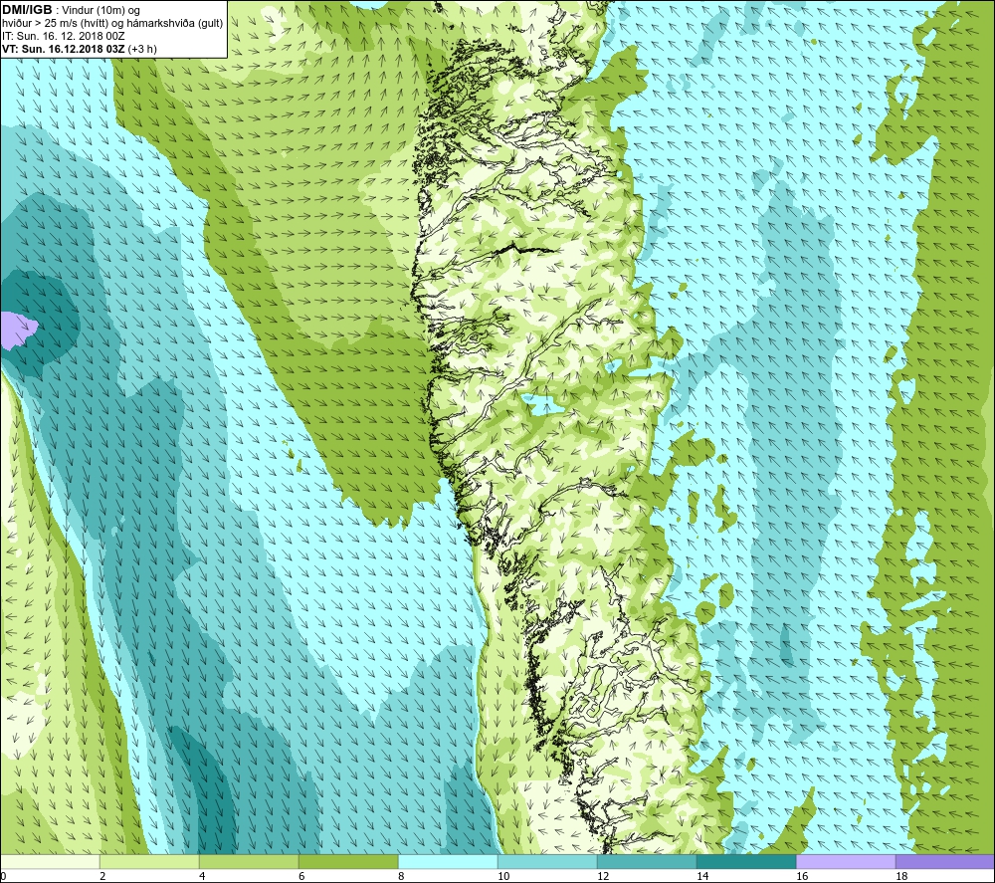Click the 'IT: Sun. 16. 12. 2018 00Z' text
The image size is (995, 883).
pos(64,36)
